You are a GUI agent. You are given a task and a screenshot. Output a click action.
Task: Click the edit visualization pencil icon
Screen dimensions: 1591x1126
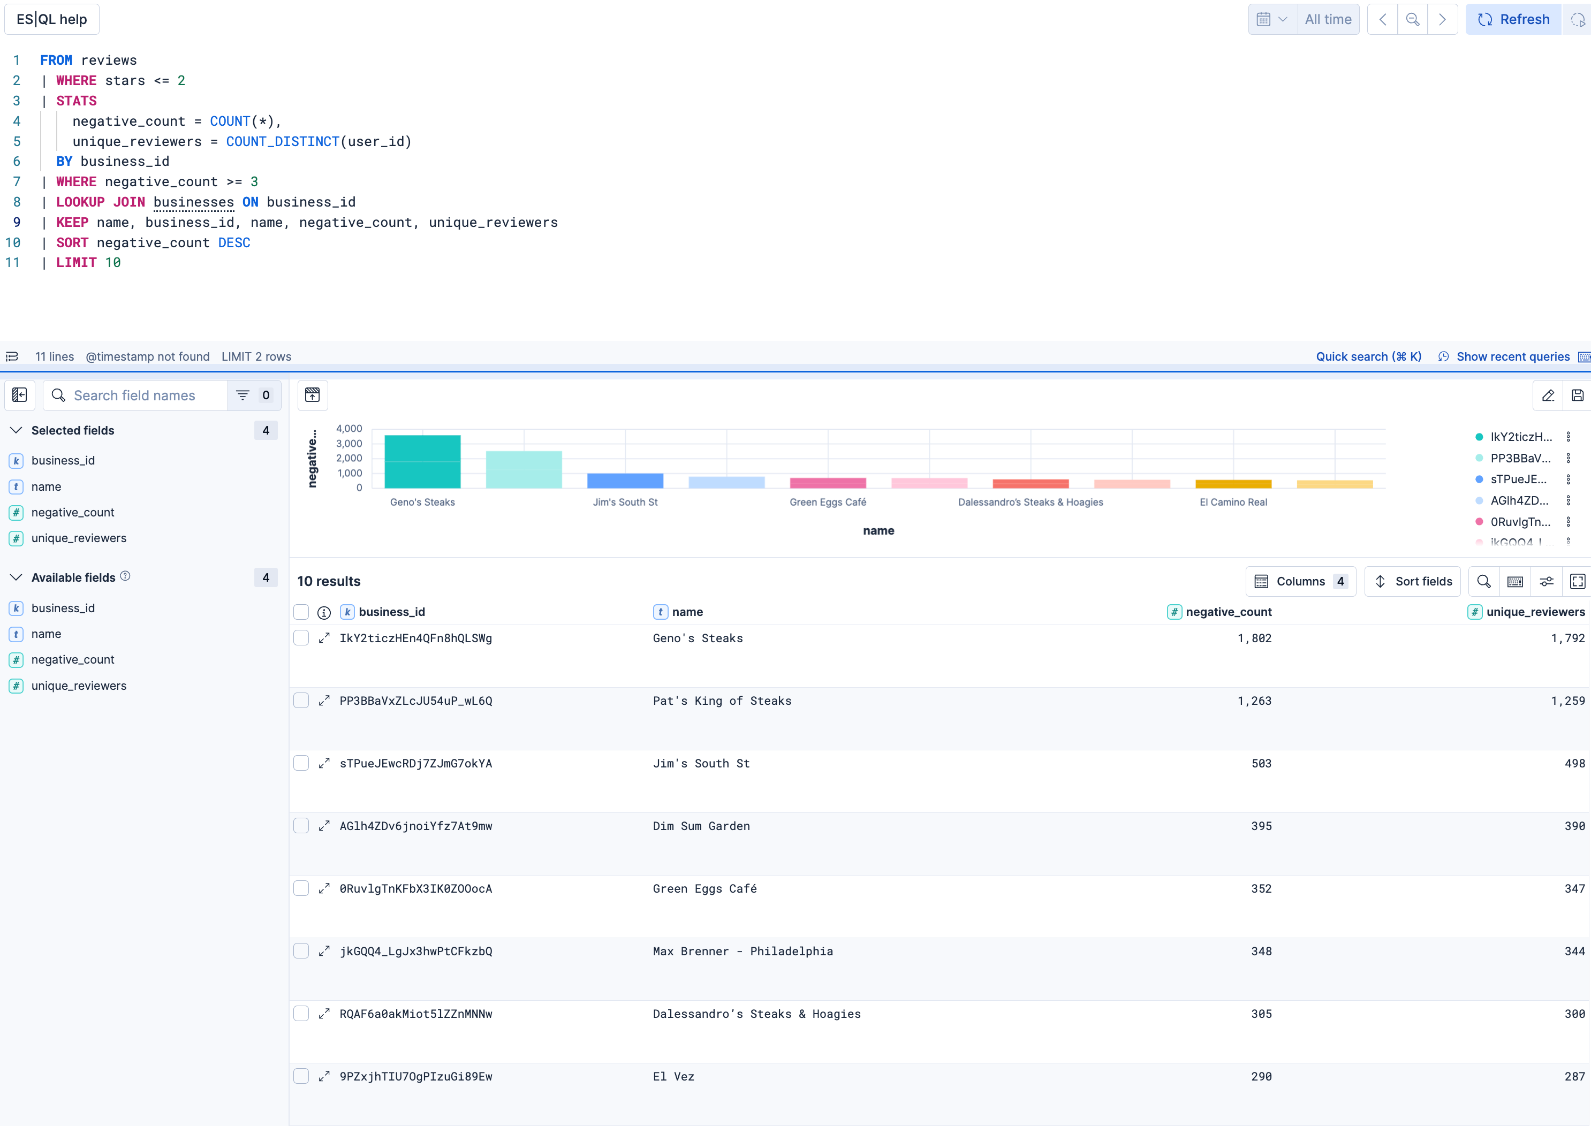click(x=1547, y=395)
